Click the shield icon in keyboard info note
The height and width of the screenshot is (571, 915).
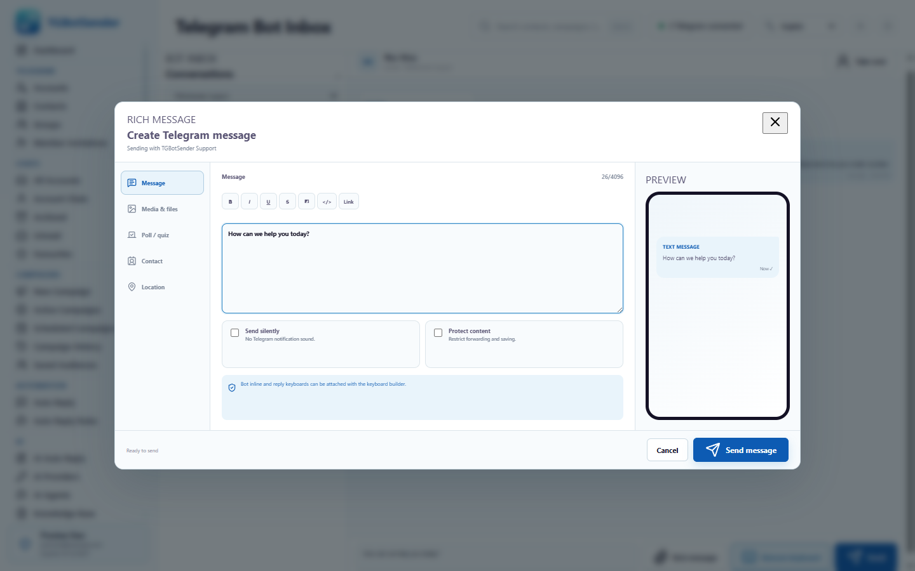pyautogui.click(x=232, y=388)
